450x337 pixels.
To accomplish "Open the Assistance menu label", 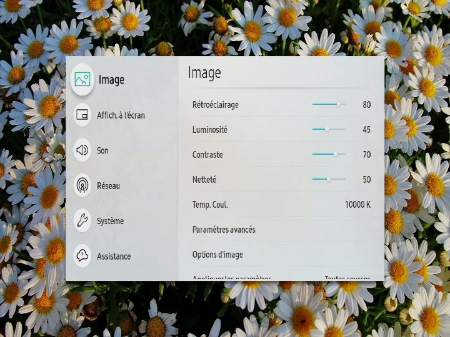I will tap(114, 256).
